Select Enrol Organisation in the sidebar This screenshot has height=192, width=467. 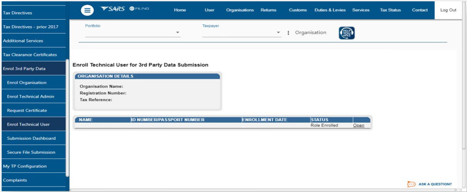[x=33, y=82]
